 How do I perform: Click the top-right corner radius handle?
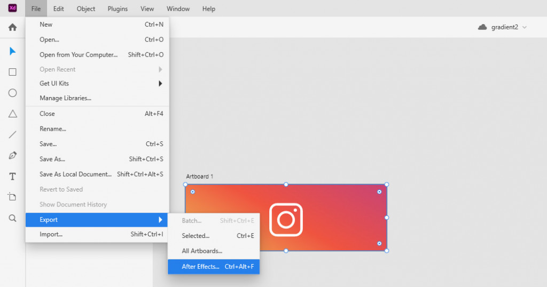coord(379,192)
